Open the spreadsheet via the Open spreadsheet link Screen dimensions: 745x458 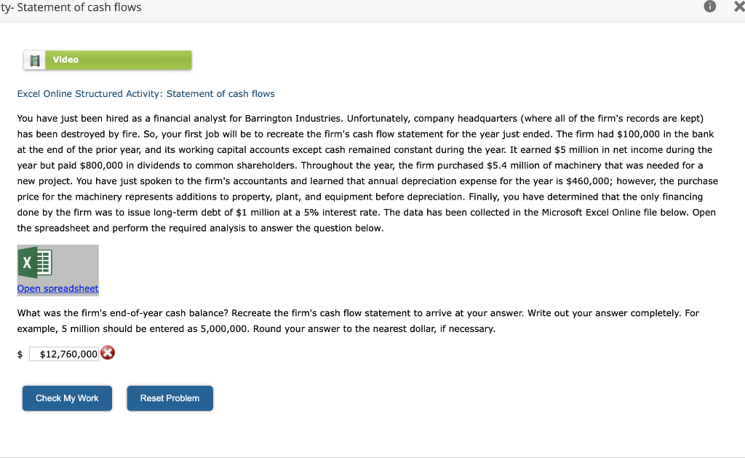tap(57, 288)
